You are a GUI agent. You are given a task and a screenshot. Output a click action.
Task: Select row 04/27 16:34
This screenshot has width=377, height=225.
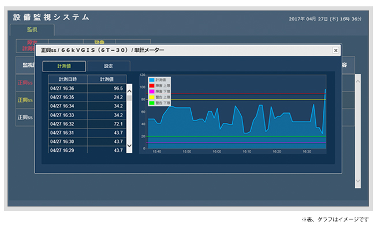pos(87,106)
